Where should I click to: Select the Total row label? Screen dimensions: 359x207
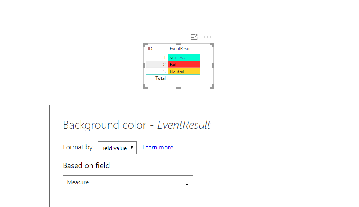[160, 78]
